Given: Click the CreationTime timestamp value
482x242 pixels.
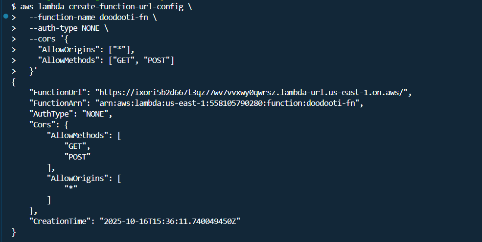Looking at the screenshot, I should [170, 221].
